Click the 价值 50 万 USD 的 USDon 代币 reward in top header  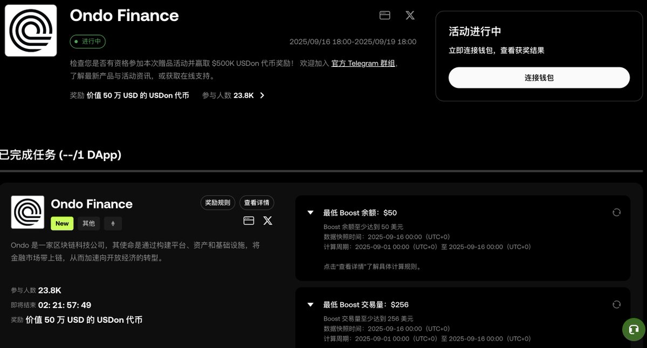[x=137, y=95]
